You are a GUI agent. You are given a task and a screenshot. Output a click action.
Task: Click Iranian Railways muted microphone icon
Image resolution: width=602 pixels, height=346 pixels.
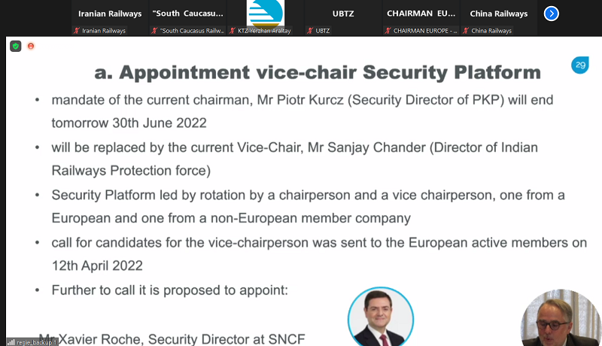point(77,31)
